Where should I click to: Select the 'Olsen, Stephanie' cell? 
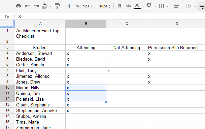click(40, 105)
